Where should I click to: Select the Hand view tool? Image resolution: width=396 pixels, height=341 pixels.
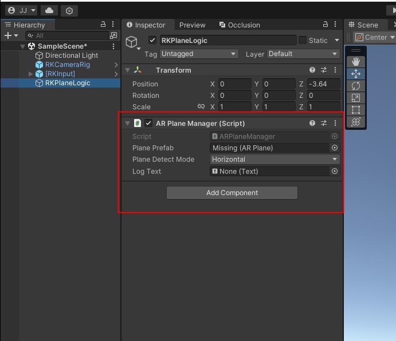356,62
